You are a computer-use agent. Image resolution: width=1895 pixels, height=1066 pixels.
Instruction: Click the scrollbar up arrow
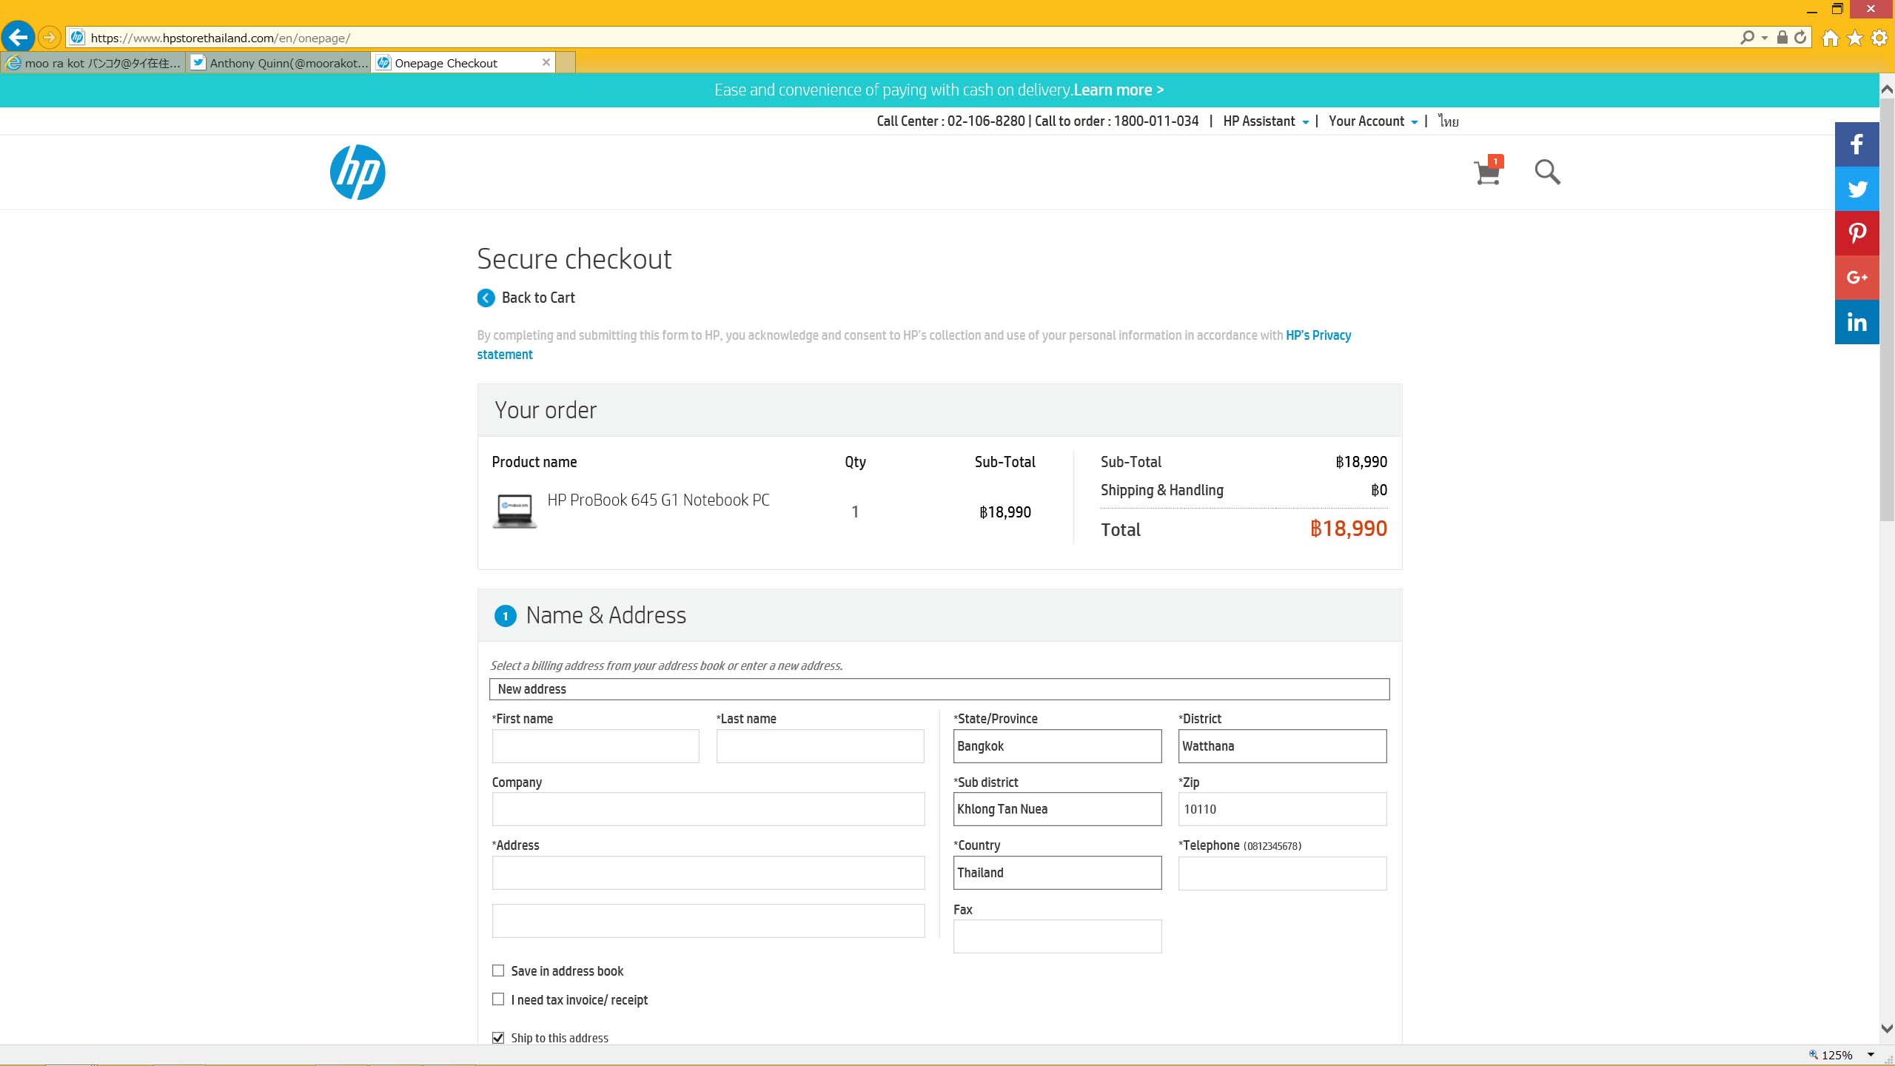point(1887,90)
